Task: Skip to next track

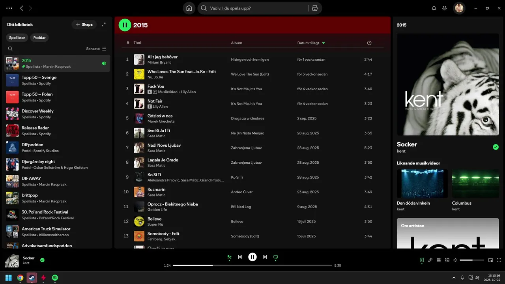Action: coord(265,257)
